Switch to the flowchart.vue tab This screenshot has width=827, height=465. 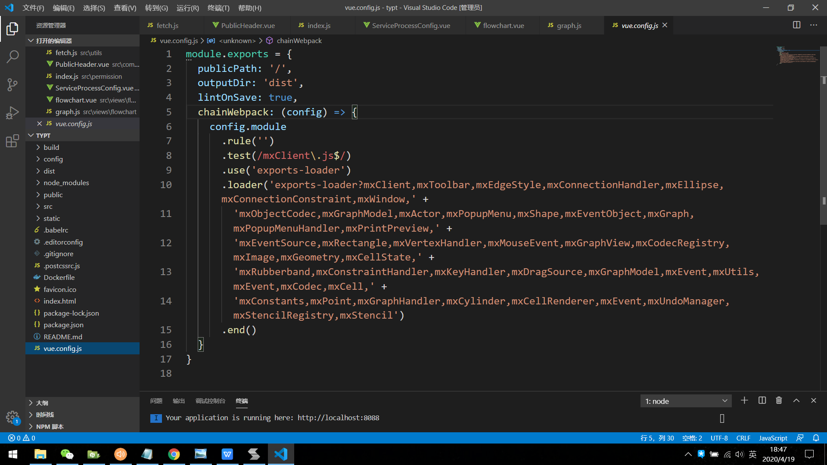(503, 25)
